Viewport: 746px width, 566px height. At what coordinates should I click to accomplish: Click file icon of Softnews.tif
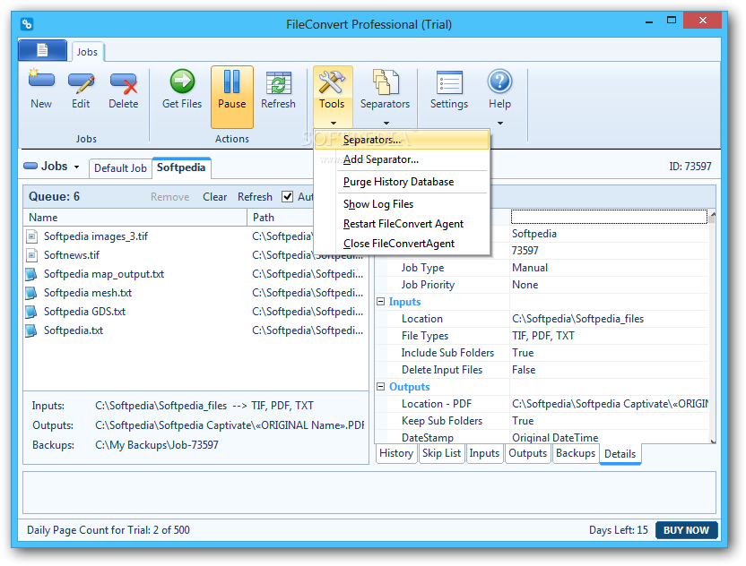[x=32, y=255]
